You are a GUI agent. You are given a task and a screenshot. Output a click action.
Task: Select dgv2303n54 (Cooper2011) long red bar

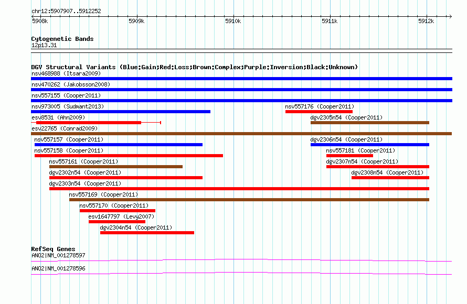point(239,189)
